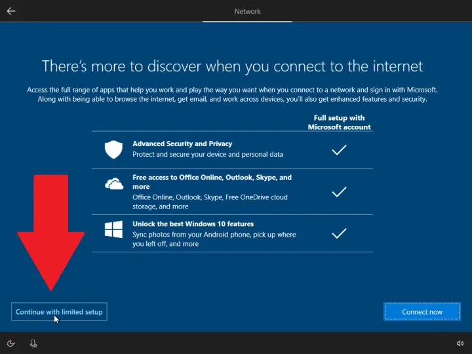Click checkmark beside Advanced Security and Privacy
472x354 pixels.
pyautogui.click(x=339, y=150)
